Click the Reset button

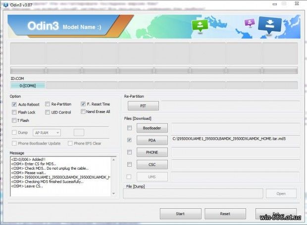[225, 214]
